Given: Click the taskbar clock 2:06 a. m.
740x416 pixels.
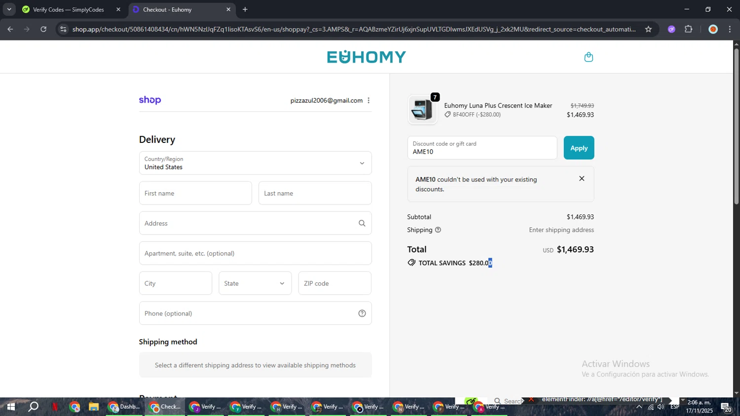Looking at the screenshot, I should point(699,403).
